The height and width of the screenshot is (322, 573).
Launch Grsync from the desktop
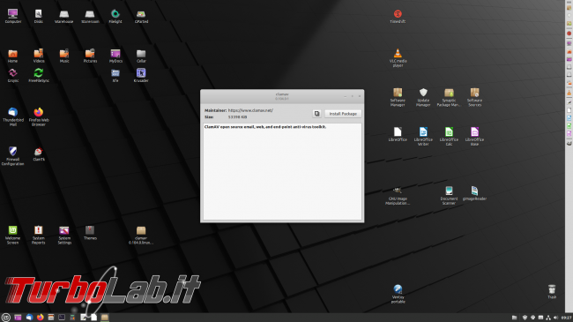click(13, 75)
